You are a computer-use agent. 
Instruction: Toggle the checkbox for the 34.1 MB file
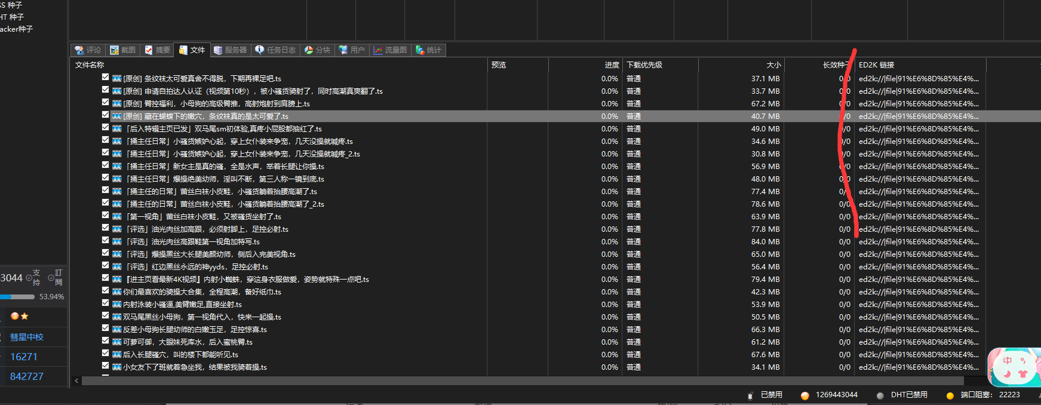[x=106, y=366]
